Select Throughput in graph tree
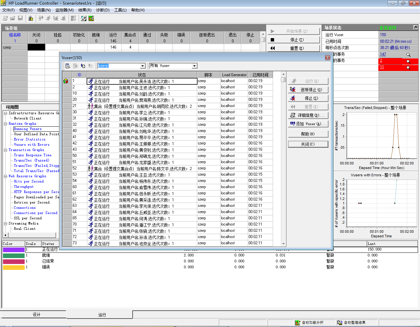The height and width of the screenshot is (327, 420). click(x=24, y=187)
